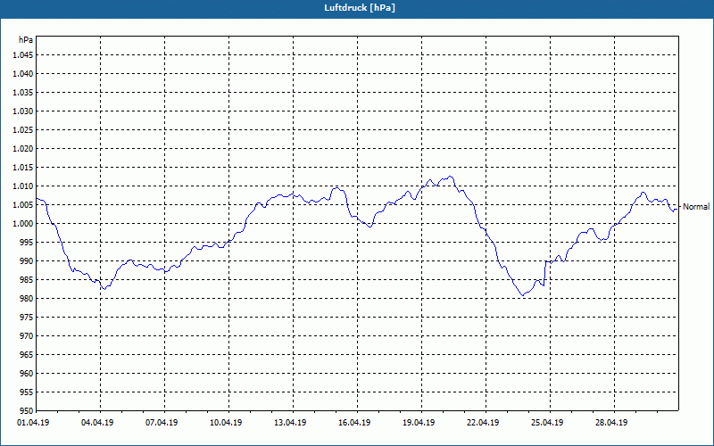
Task: Click the 16.04.19 date label
Action: point(354,422)
